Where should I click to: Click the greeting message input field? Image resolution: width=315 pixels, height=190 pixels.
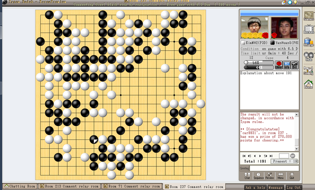coord(274,168)
